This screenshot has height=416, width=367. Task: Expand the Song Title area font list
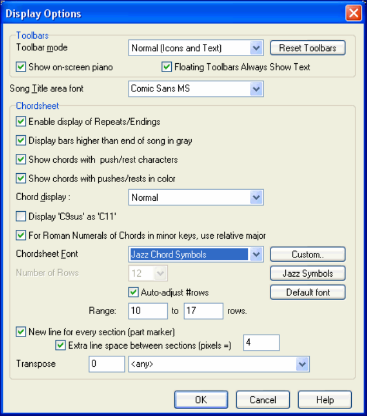pyautogui.click(x=256, y=89)
